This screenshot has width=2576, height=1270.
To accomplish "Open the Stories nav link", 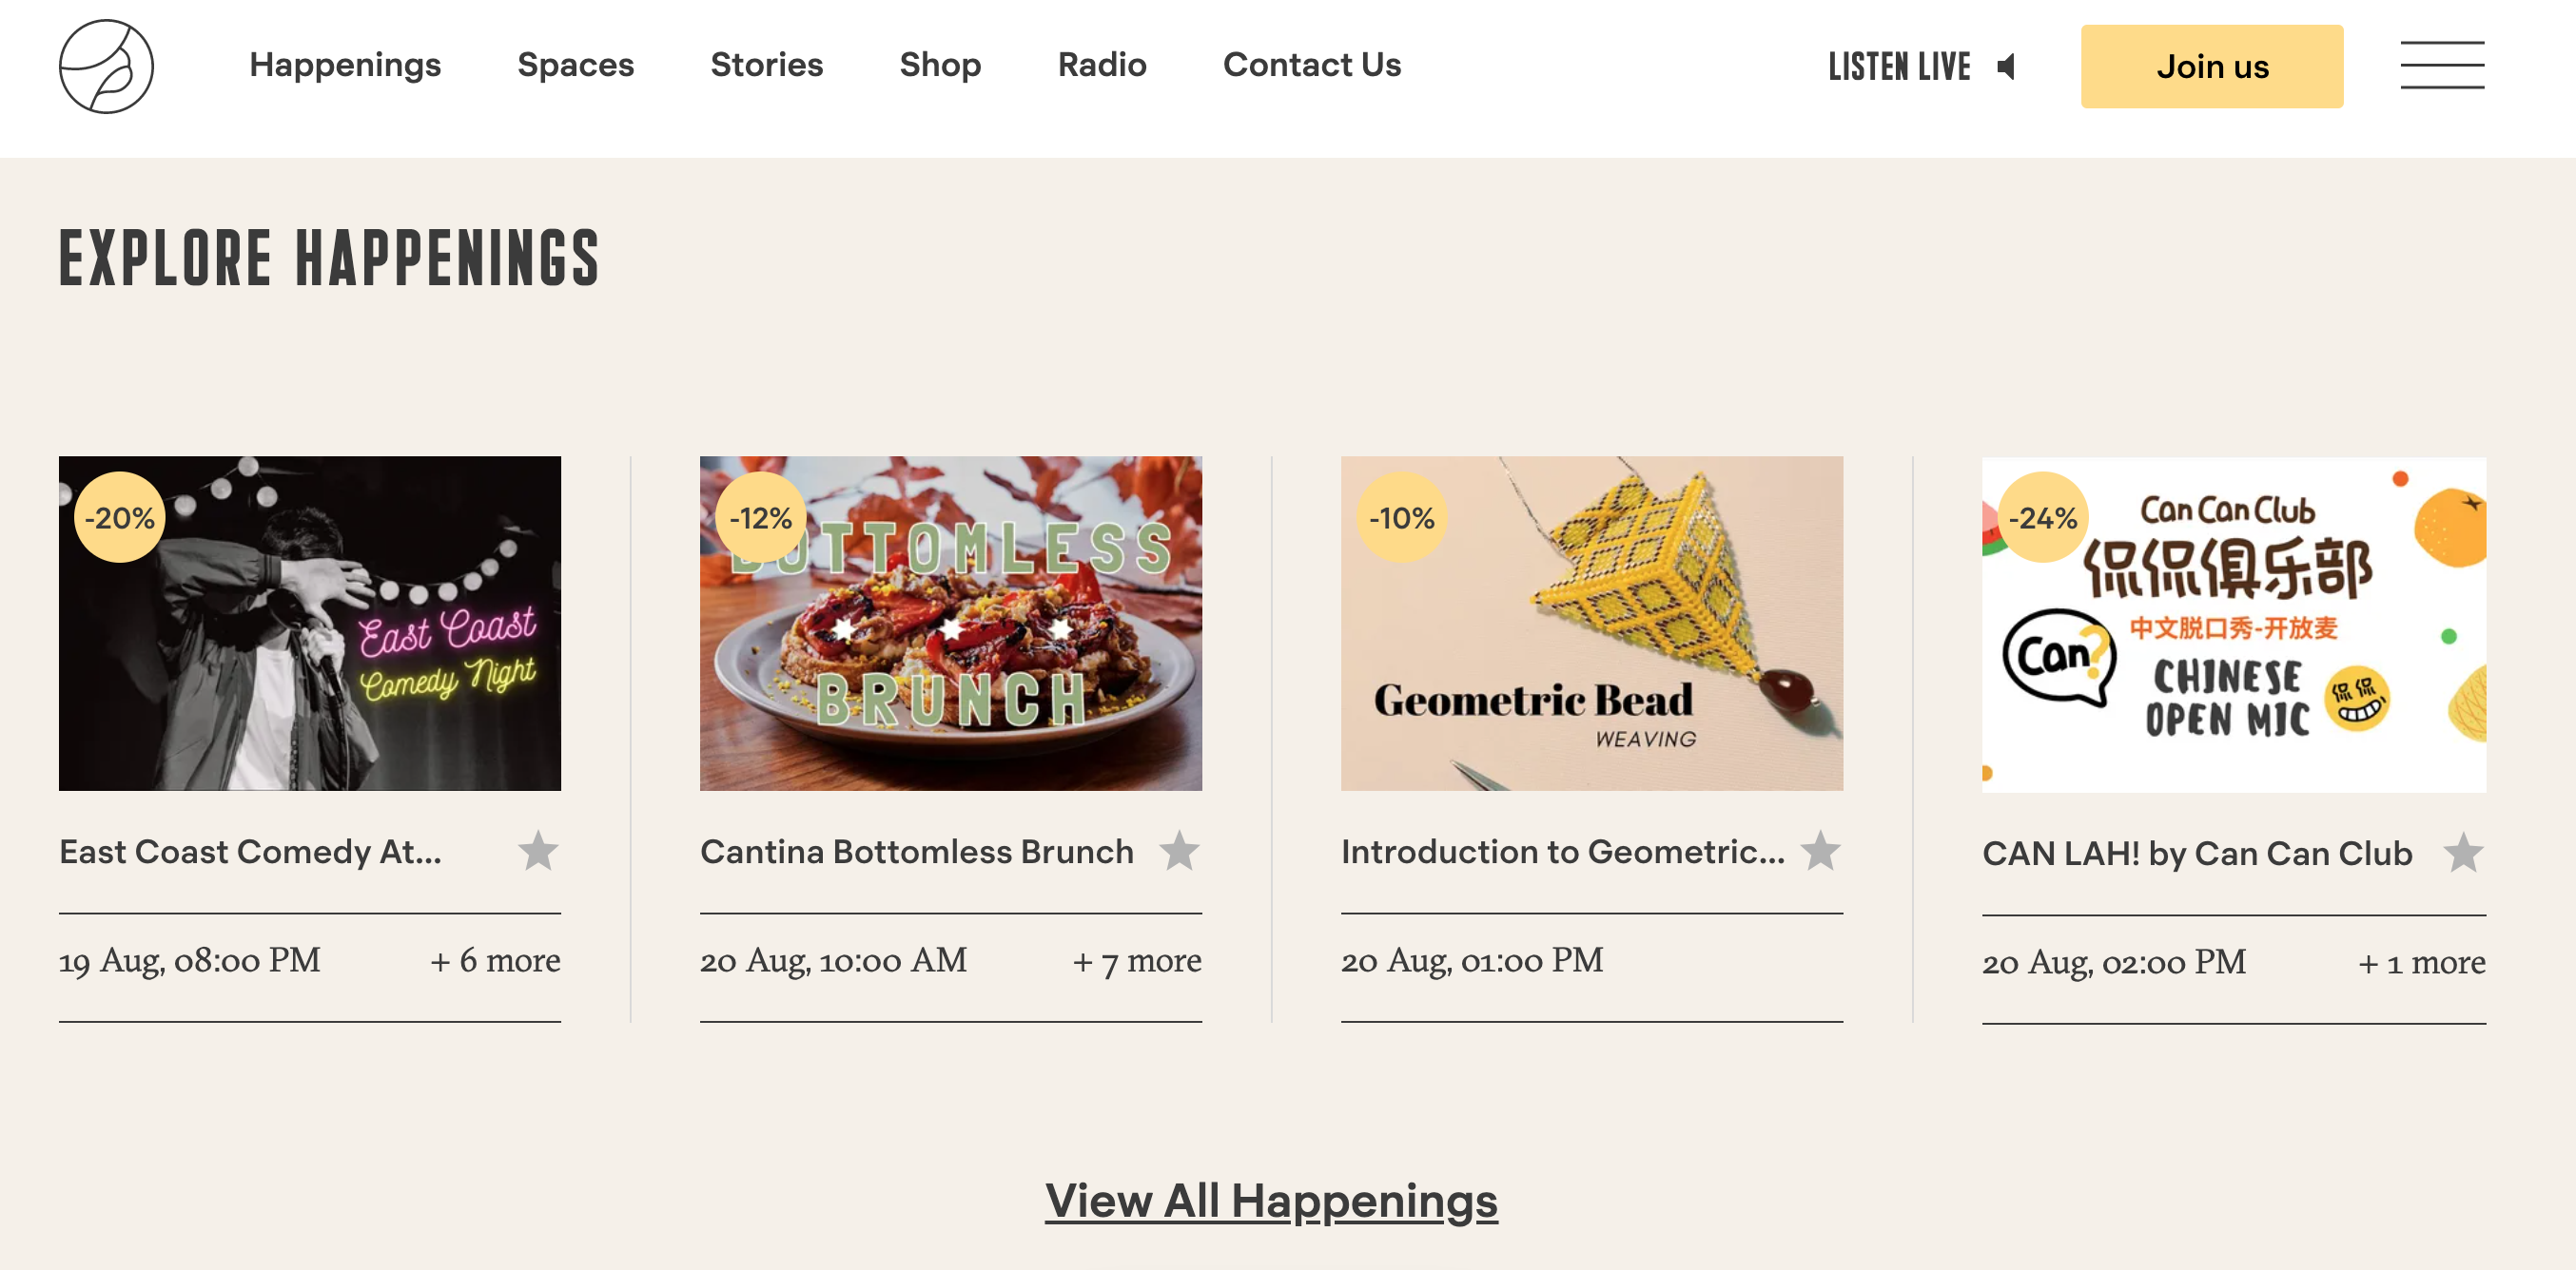I will coord(767,65).
